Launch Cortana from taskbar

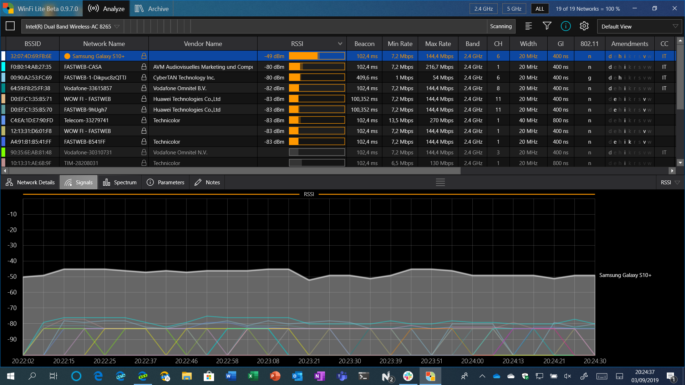pos(76,376)
